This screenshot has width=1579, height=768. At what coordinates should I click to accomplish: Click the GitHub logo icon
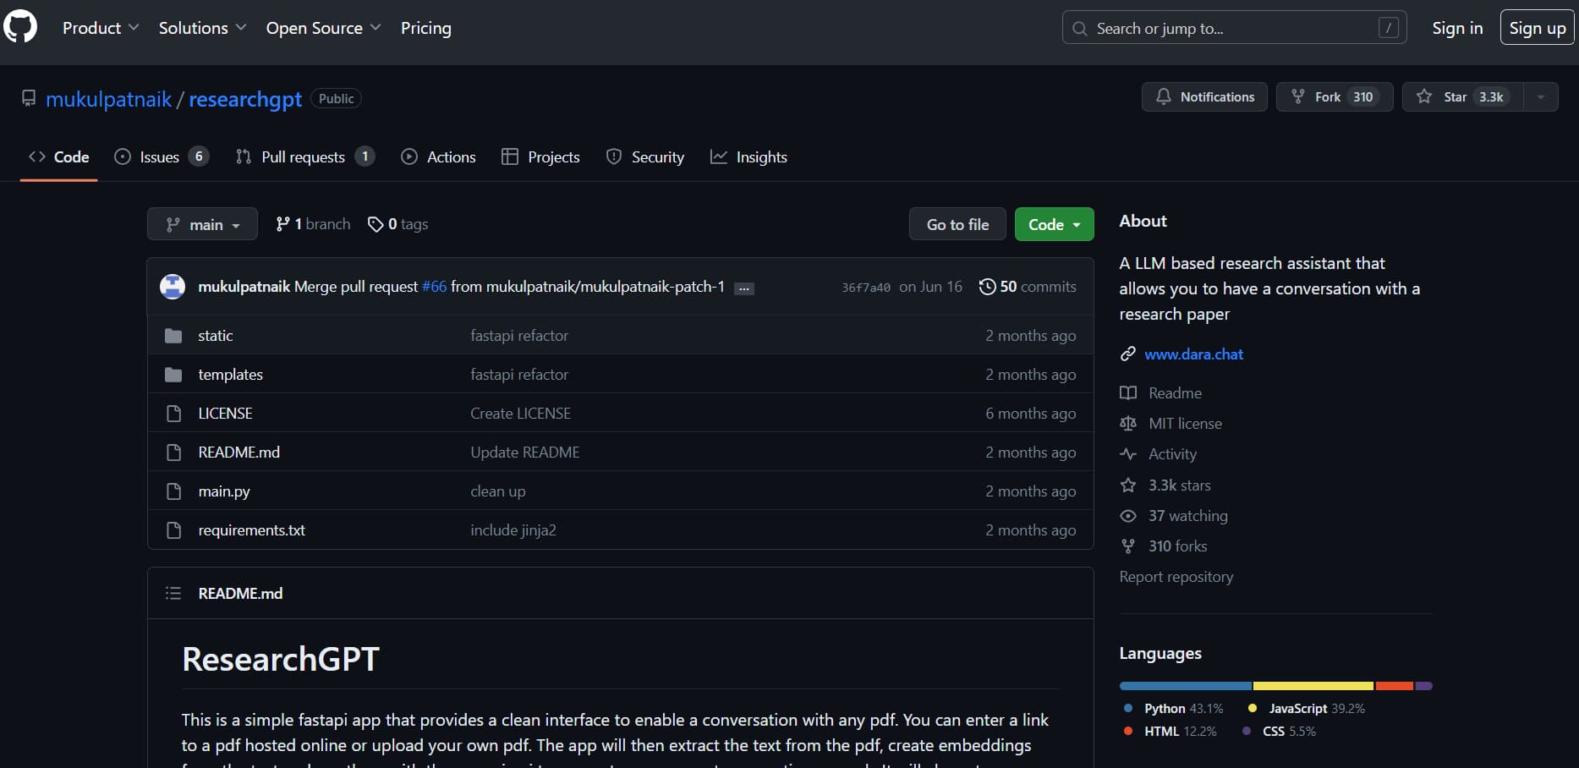coord(20,27)
